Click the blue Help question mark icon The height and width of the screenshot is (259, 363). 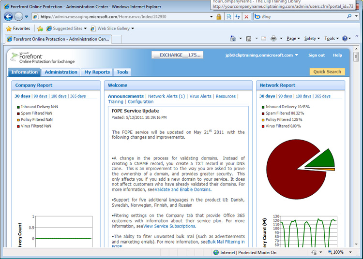click(x=345, y=38)
